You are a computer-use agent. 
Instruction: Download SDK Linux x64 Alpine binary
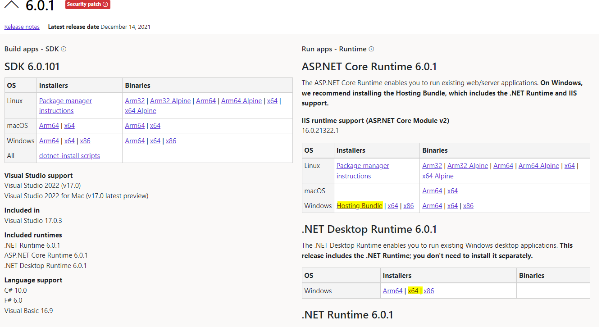pos(141,111)
